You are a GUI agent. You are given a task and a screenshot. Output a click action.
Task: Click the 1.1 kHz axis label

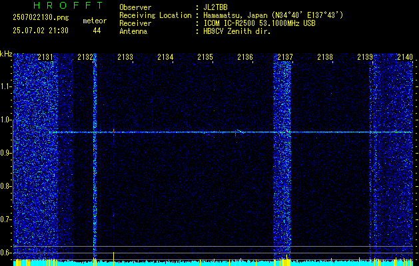(x=5, y=86)
